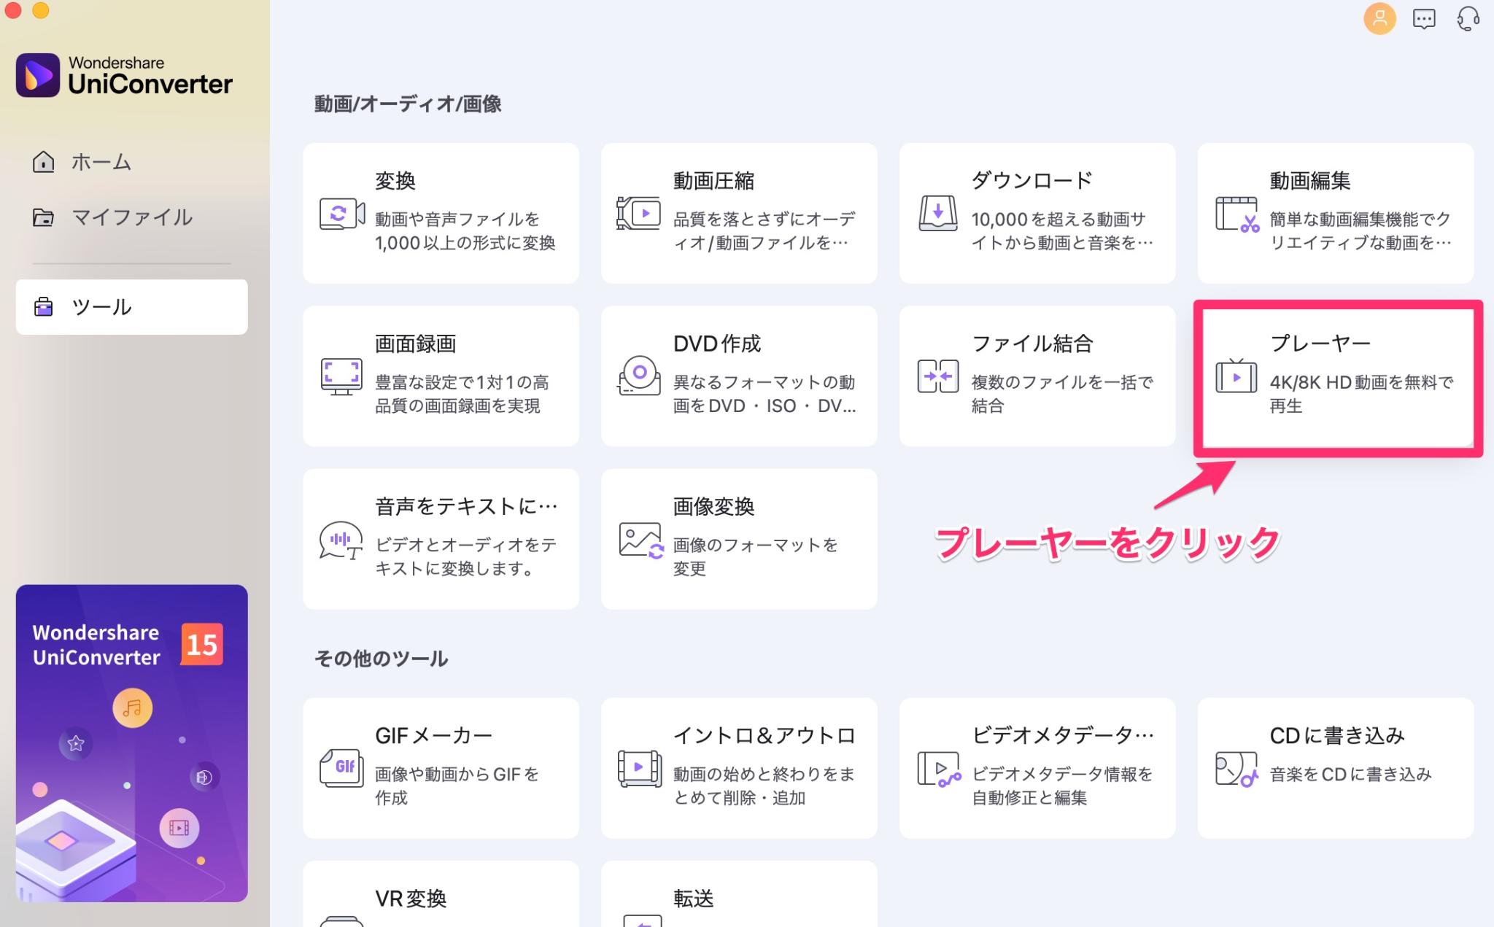Open the イントロ&アウトロ card
The image size is (1494, 927).
[739, 768]
